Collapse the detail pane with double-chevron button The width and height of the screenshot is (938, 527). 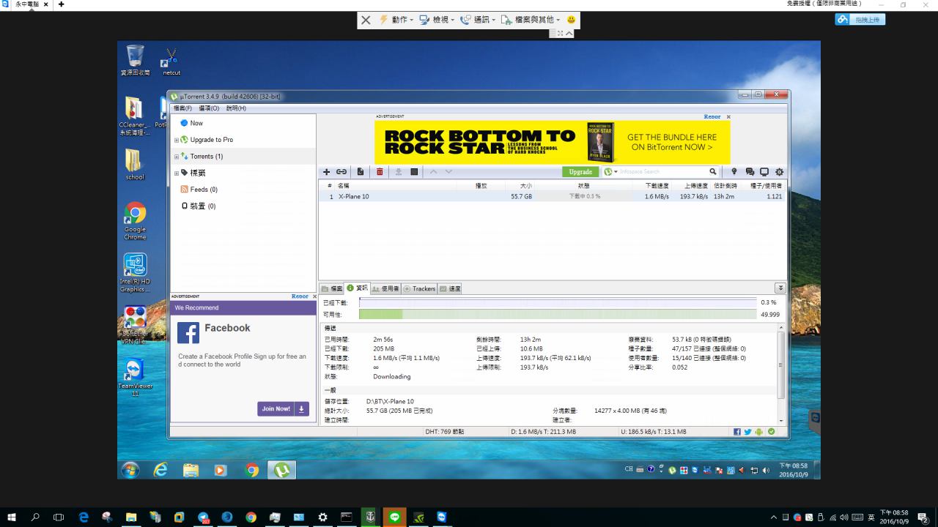pyautogui.click(x=780, y=288)
